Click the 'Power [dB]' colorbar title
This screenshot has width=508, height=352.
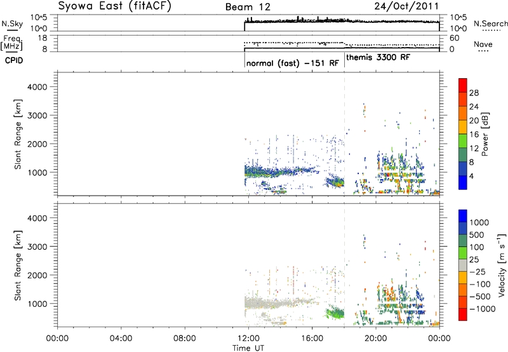click(x=485, y=134)
